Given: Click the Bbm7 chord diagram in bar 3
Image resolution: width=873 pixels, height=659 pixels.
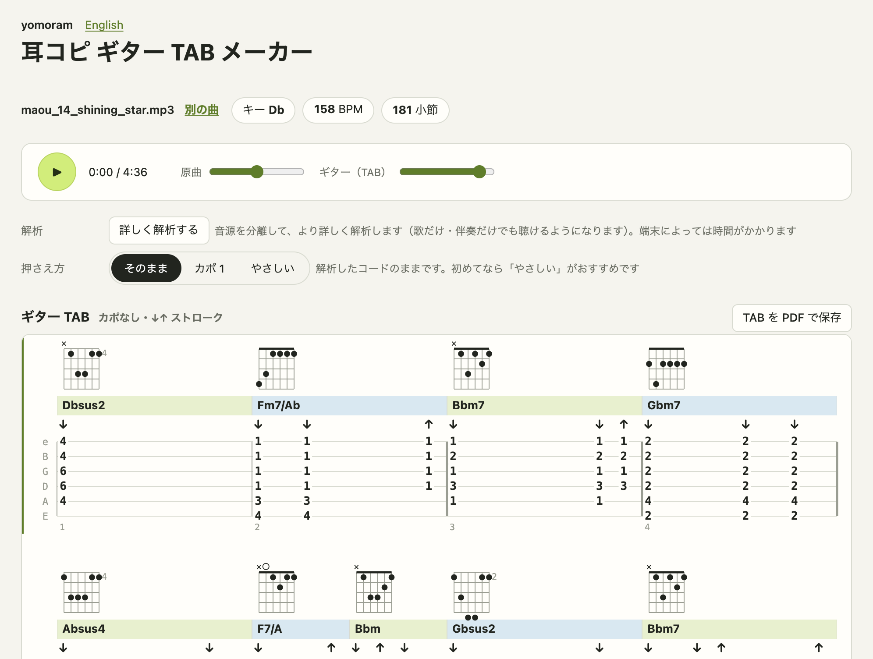Looking at the screenshot, I should 472,365.
